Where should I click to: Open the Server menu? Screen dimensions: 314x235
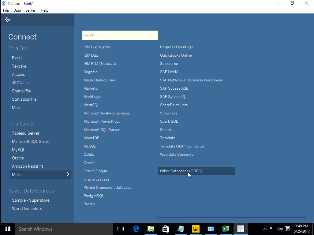pyautogui.click(x=31, y=10)
